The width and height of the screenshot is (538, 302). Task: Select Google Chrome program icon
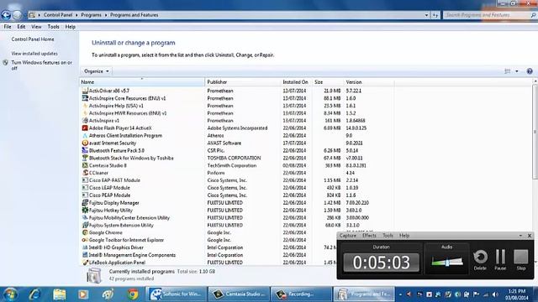point(85,232)
